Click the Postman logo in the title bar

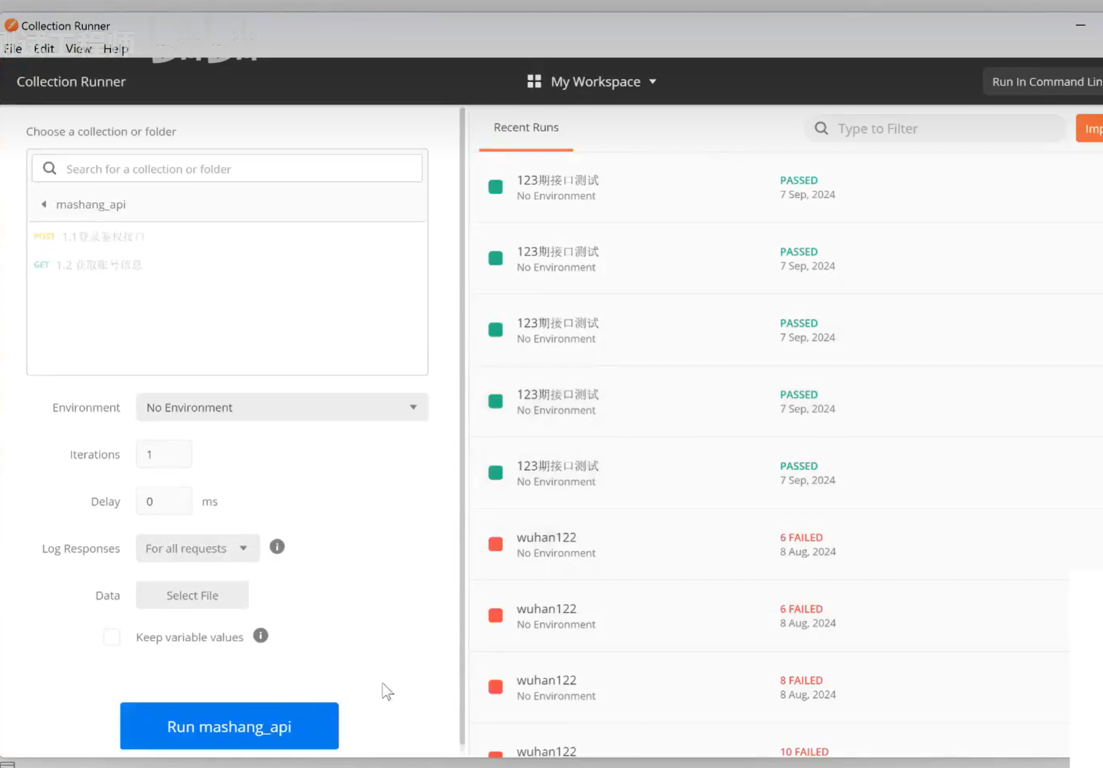coord(11,25)
